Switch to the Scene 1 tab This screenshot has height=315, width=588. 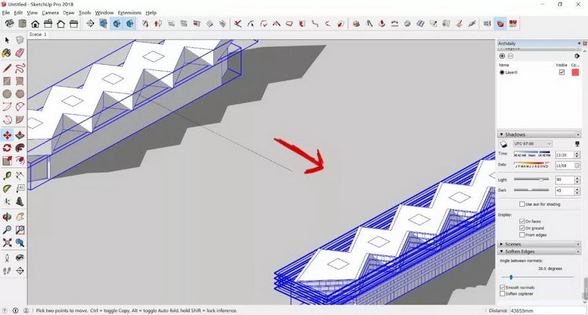pos(38,35)
